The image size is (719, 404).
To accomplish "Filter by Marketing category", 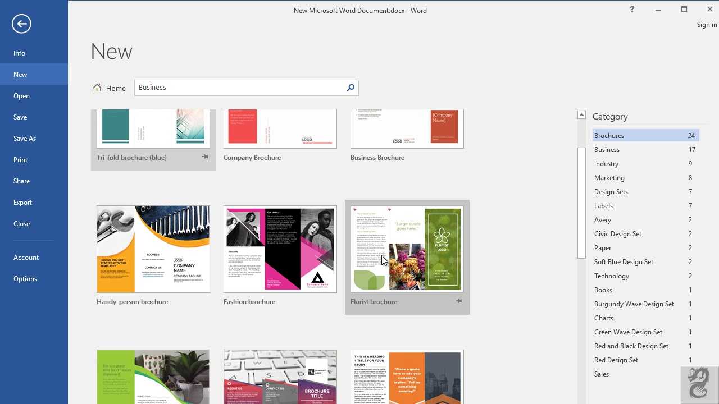I will click(609, 178).
